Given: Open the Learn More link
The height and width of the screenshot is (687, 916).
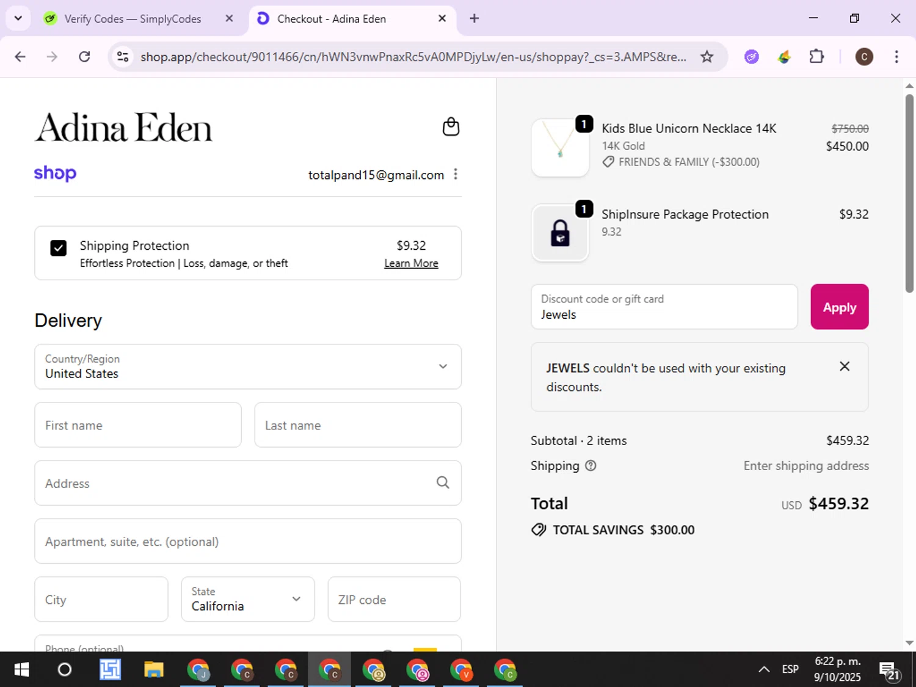Looking at the screenshot, I should [x=411, y=263].
